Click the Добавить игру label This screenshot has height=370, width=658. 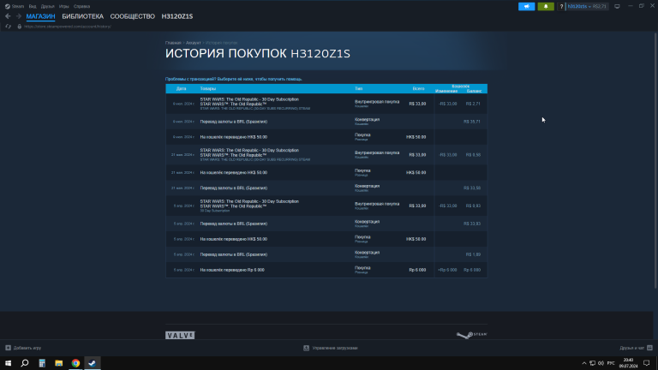(x=27, y=348)
